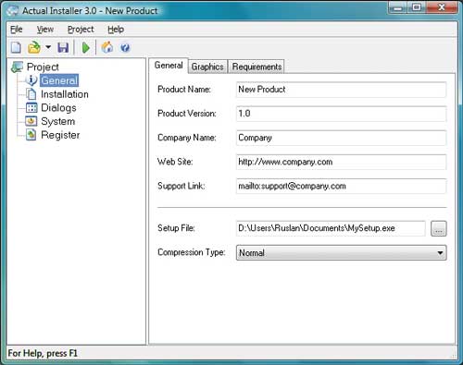Image resolution: width=463 pixels, height=365 pixels.
Task: Save project with the floppy disk icon
Action: click(63, 48)
